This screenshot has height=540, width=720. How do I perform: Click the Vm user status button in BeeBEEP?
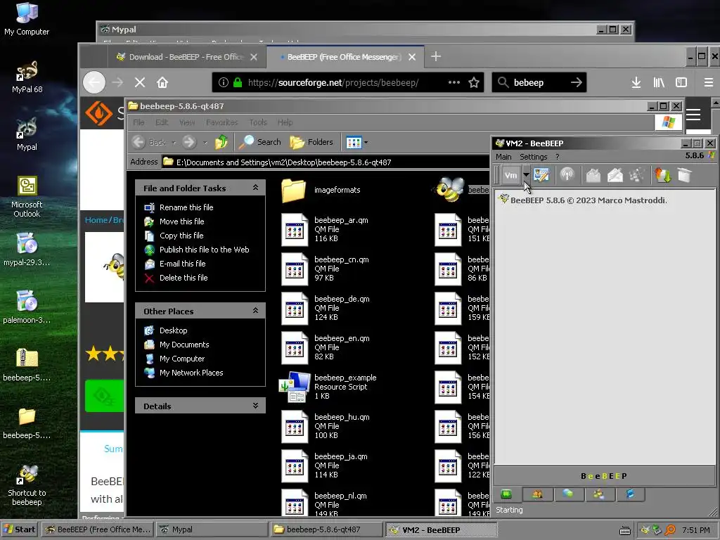[x=510, y=175]
